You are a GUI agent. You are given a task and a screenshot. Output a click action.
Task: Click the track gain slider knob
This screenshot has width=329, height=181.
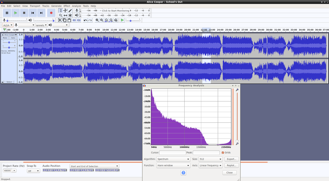(9, 42)
